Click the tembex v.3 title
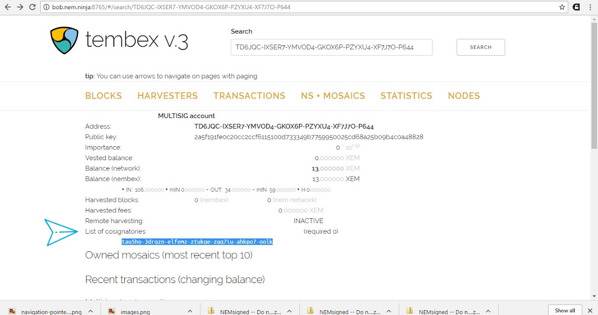 (x=137, y=40)
